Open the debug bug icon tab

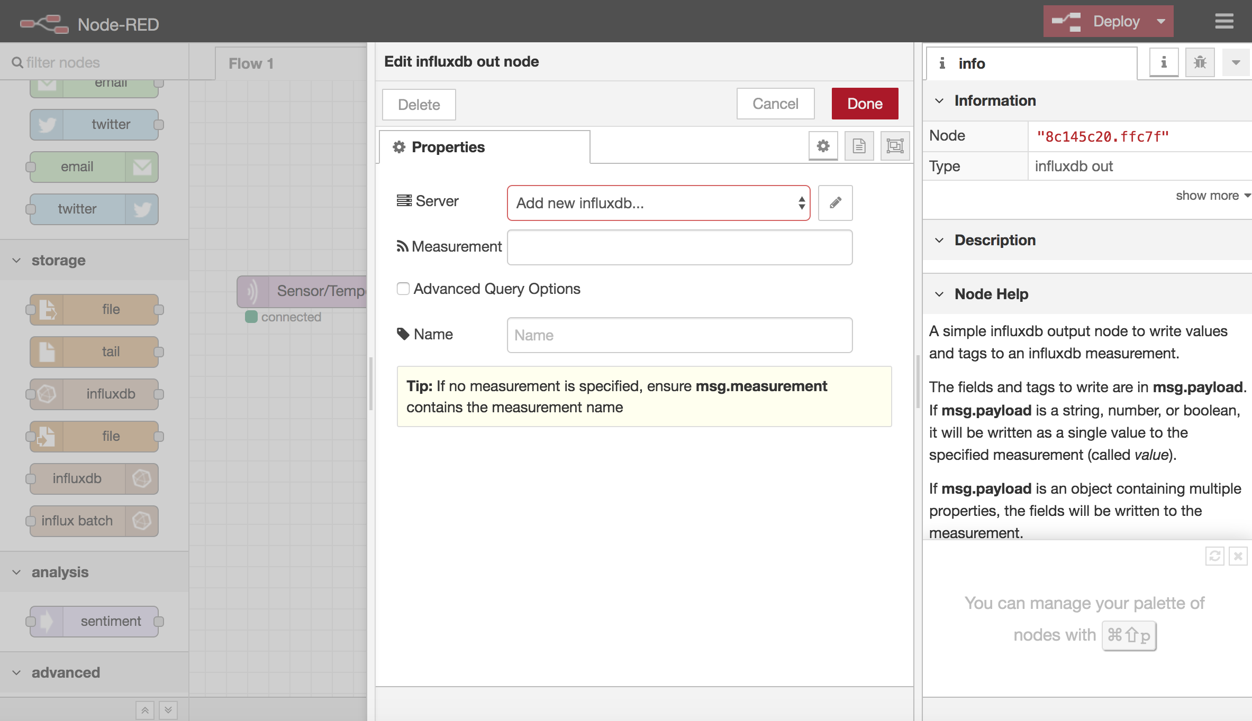point(1200,62)
